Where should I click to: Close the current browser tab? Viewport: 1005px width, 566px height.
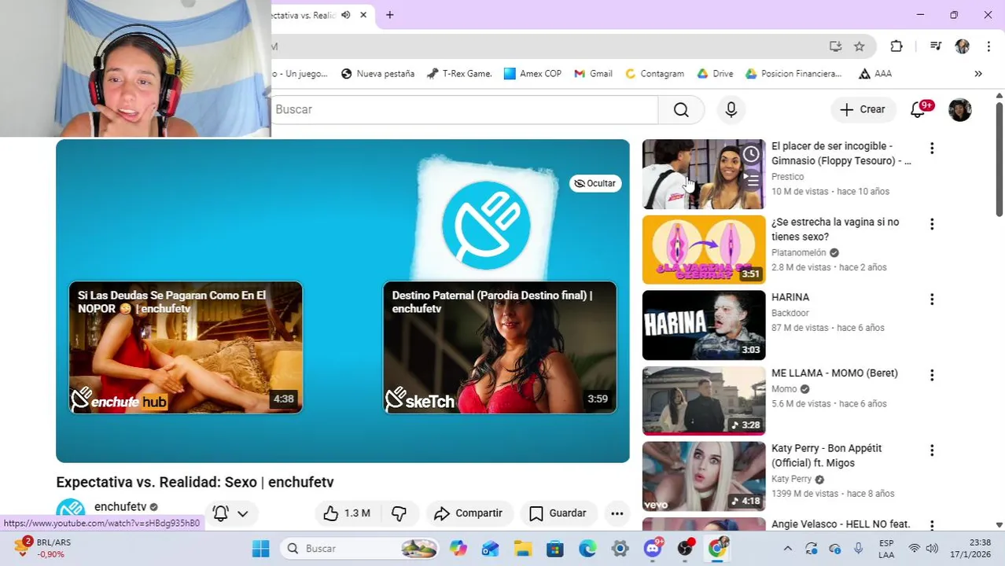tap(363, 15)
